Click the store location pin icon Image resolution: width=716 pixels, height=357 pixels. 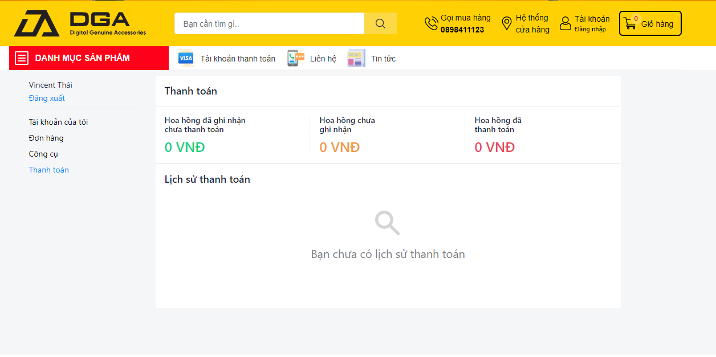pos(506,23)
